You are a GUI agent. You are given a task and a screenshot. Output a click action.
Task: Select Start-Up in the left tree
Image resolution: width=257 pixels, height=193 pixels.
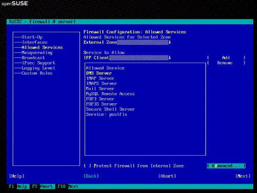pyautogui.click(x=32, y=37)
